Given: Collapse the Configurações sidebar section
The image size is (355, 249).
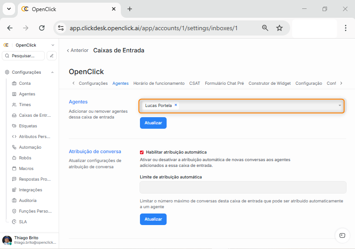Looking at the screenshot, I should pos(52,72).
